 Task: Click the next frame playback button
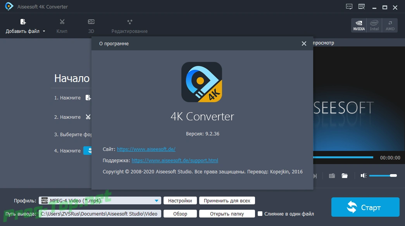315,176
